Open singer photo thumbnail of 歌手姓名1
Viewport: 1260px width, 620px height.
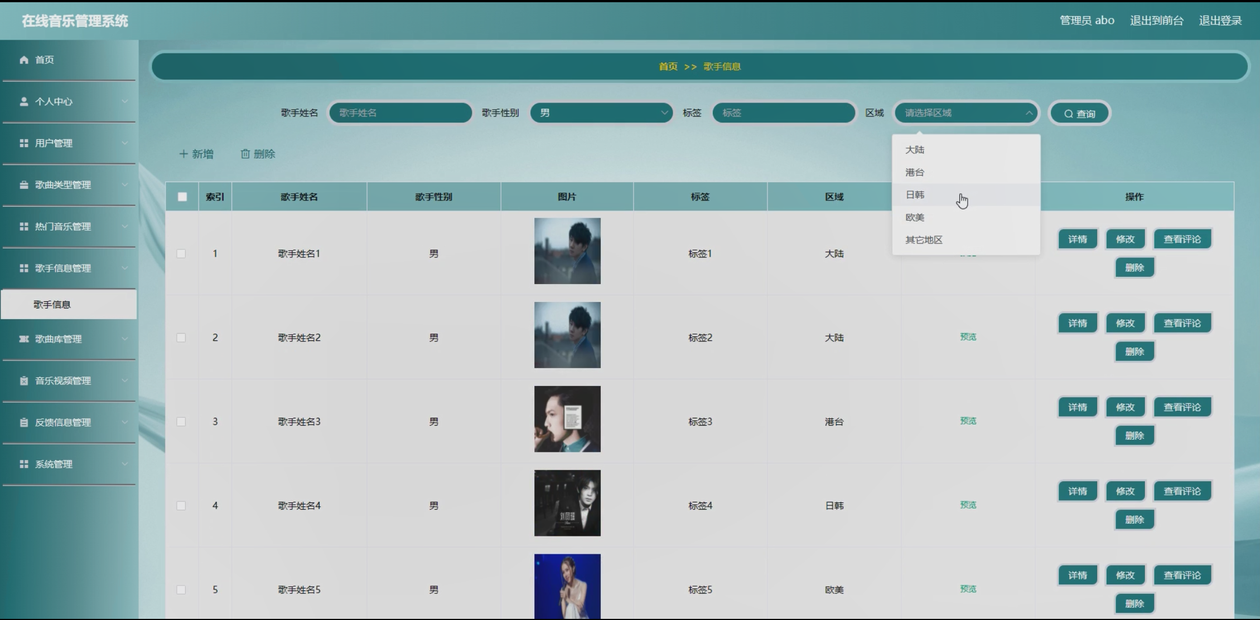coord(567,251)
